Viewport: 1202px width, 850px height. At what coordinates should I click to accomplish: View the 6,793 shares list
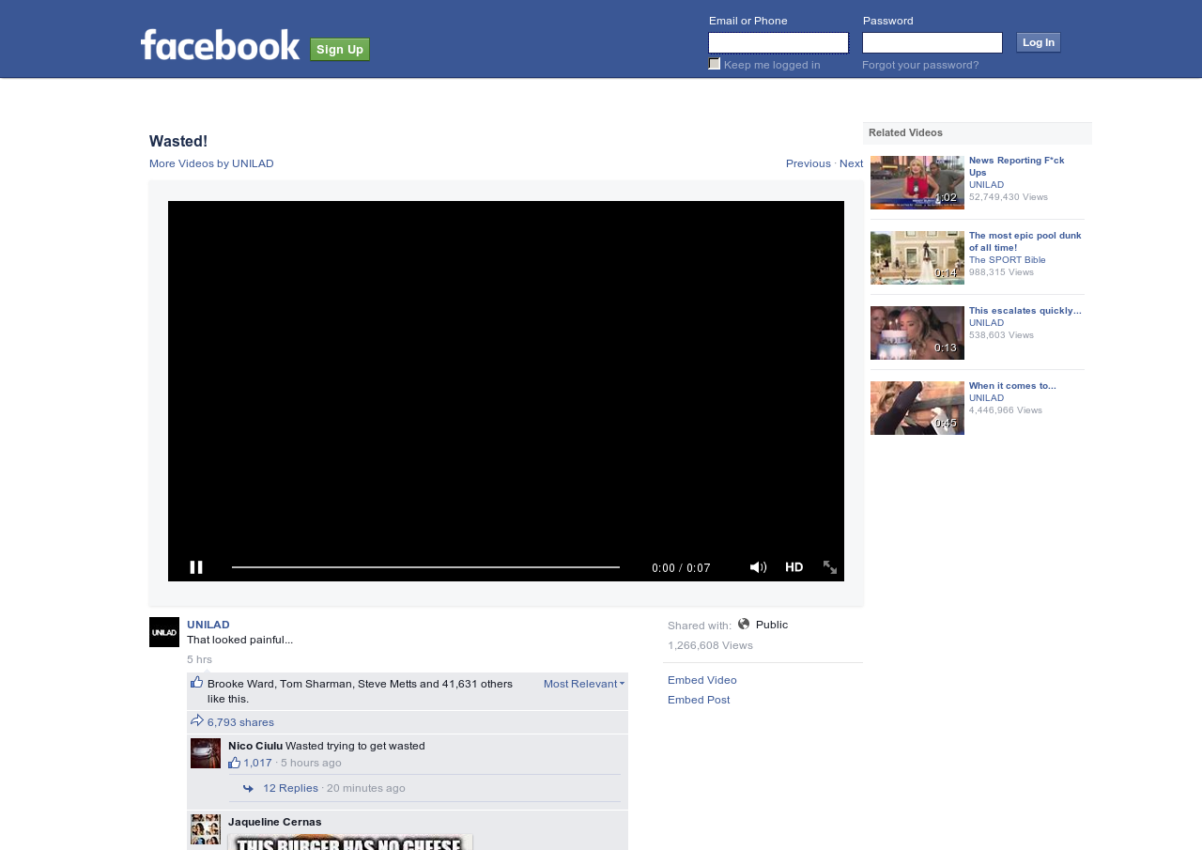[240, 722]
